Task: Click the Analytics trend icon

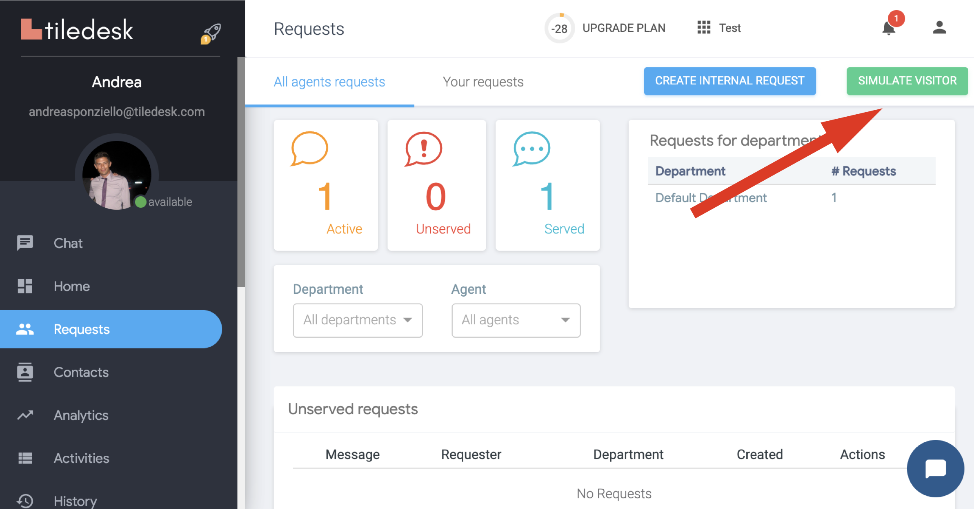Action: (25, 415)
